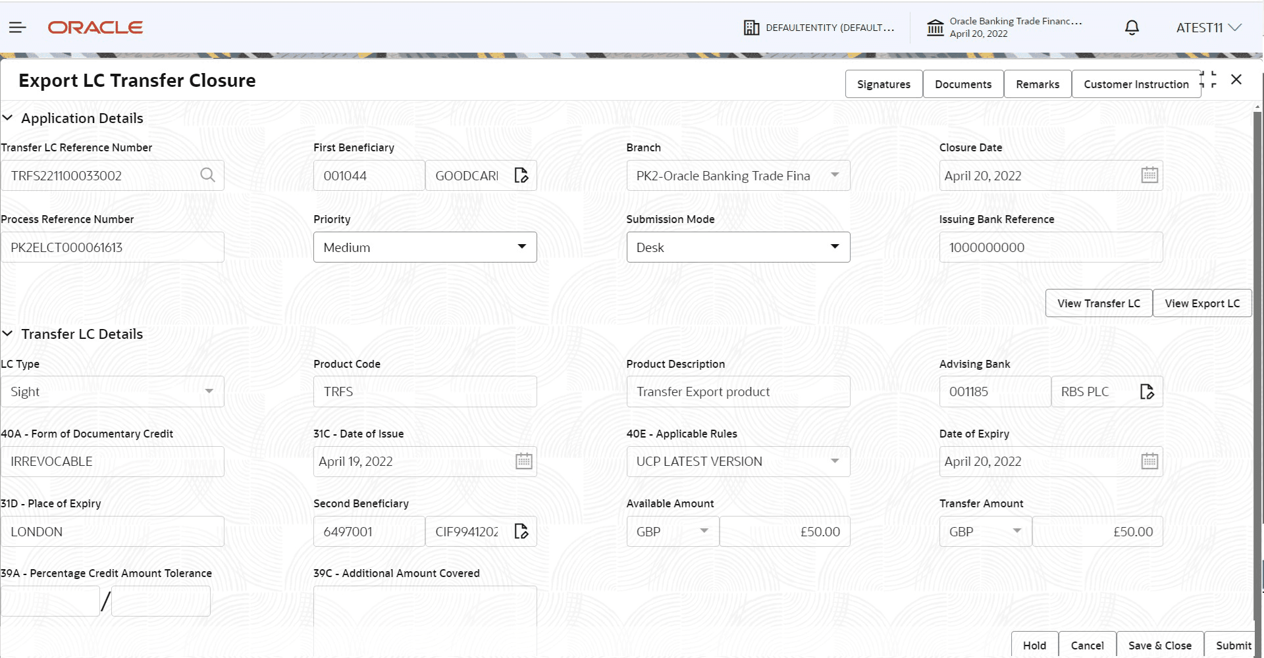Click the View Transfer LC button

1098,303
